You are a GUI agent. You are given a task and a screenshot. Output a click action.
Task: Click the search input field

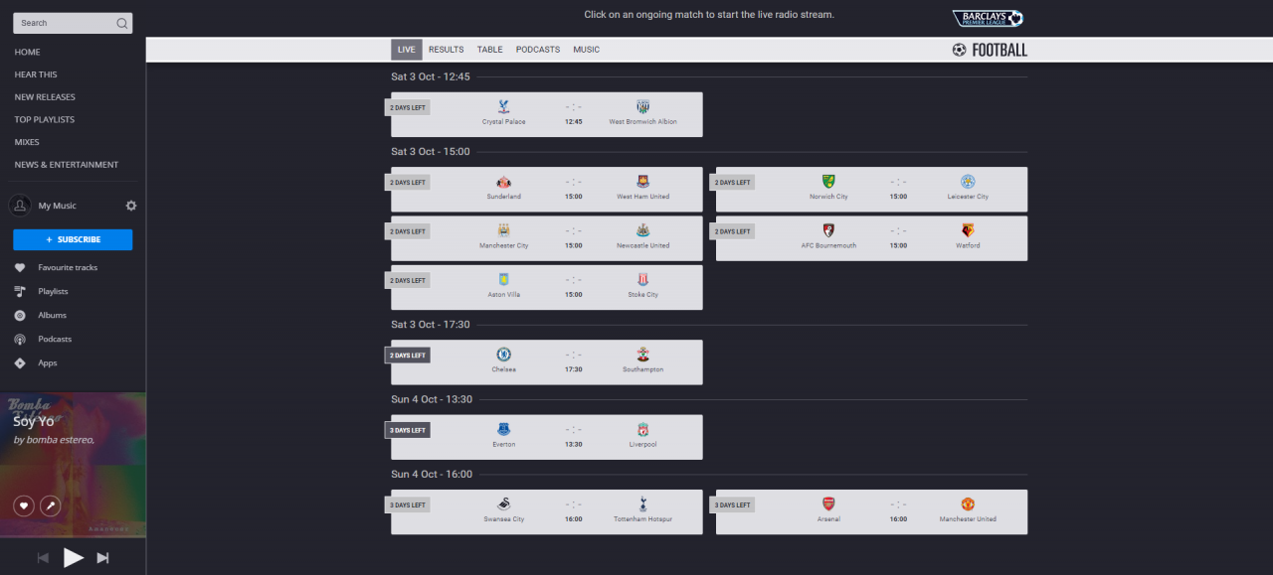(x=62, y=23)
